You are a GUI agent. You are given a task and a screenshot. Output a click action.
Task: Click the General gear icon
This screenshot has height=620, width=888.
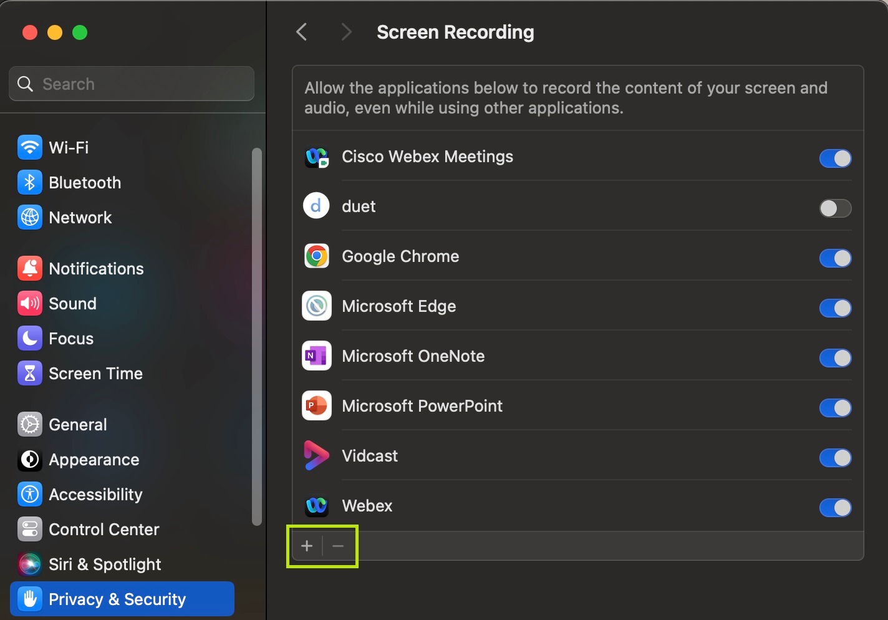click(x=30, y=425)
